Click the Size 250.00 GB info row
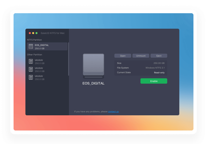The width and height of the screenshot is (207, 144). tap(141, 63)
